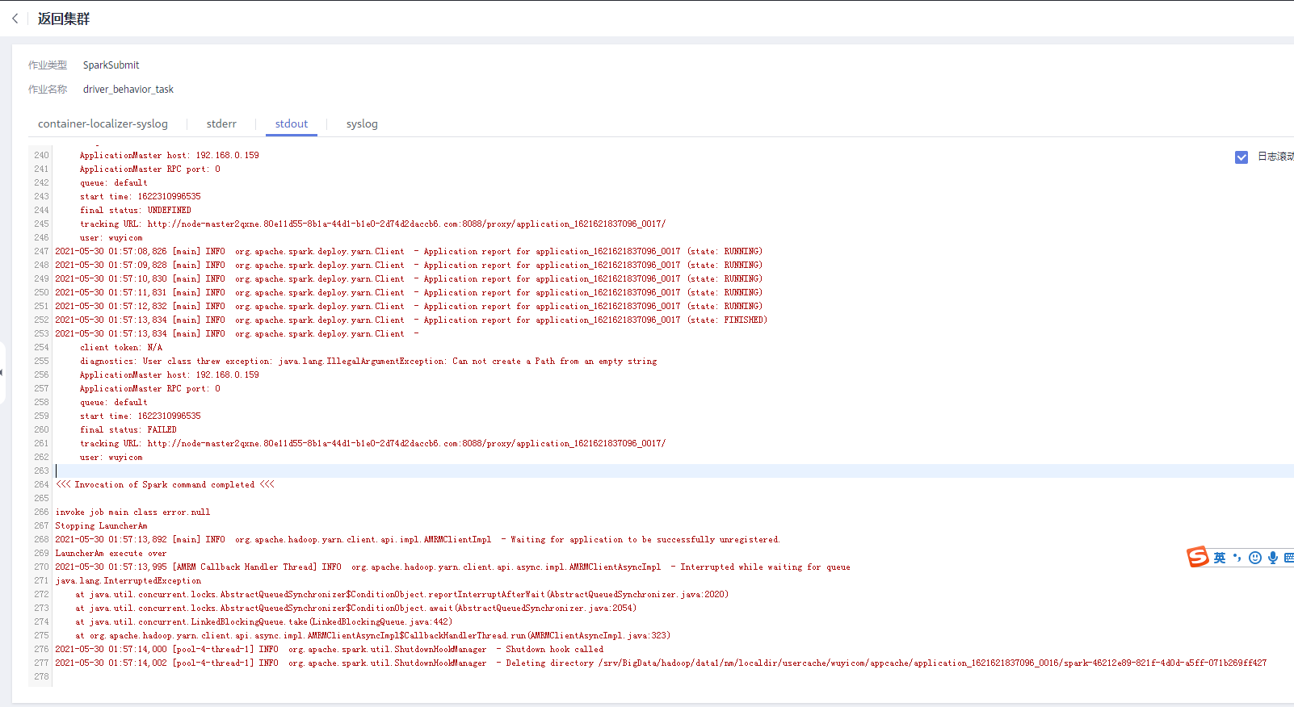
Task: Uncheck the 日志滚动 log scrolling checkbox
Action: [x=1241, y=157]
